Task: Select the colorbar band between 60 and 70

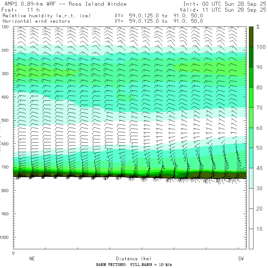Action: point(251,118)
